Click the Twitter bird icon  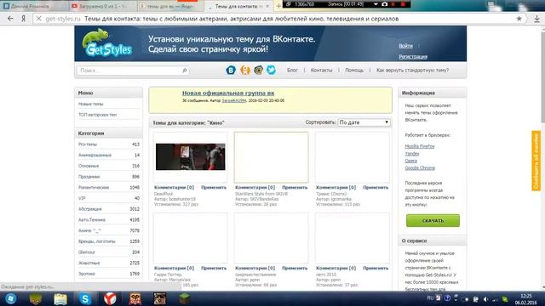[x=271, y=70]
